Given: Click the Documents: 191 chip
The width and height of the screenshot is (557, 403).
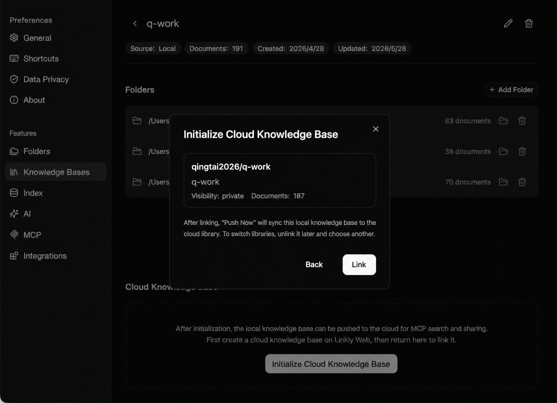Looking at the screenshot, I should coord(216,48).
